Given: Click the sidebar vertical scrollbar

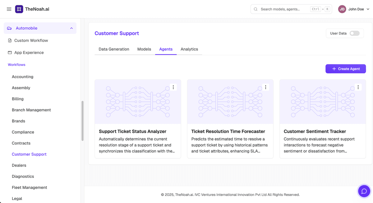Looking at the screenshot, I should point(82,121).
